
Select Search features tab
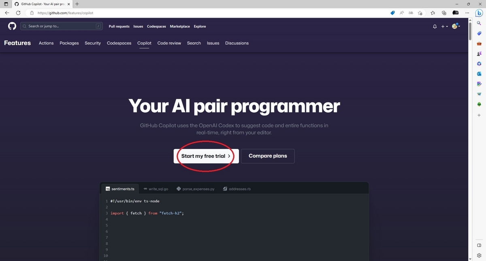(194, 43)
